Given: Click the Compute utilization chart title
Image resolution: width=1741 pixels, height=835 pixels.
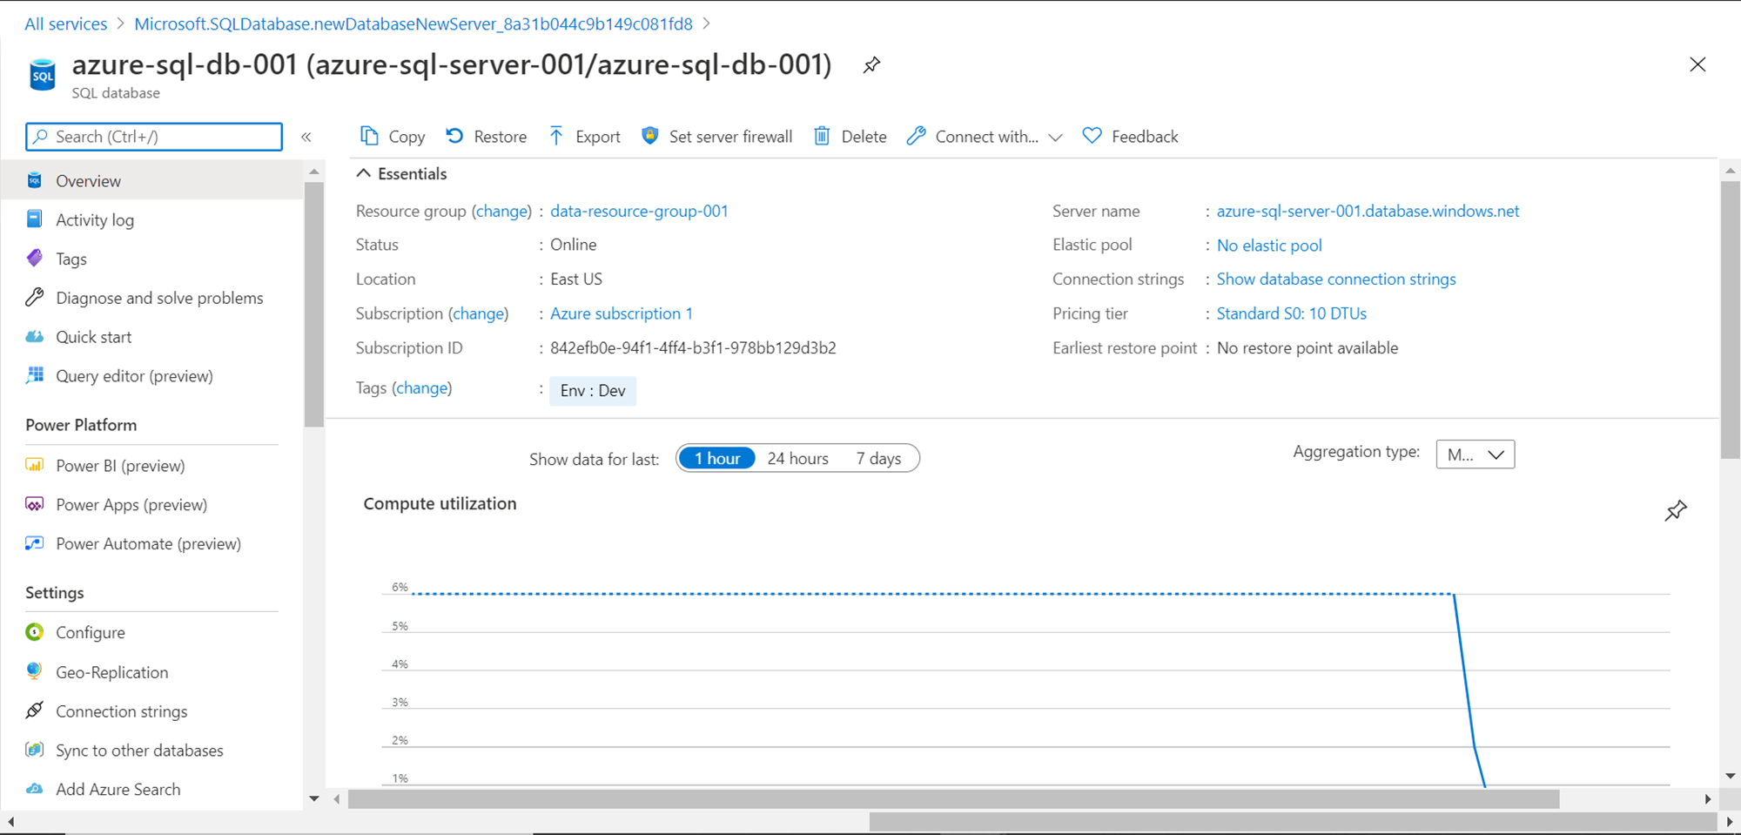Looking at the screenshot, I should (440, 503).
